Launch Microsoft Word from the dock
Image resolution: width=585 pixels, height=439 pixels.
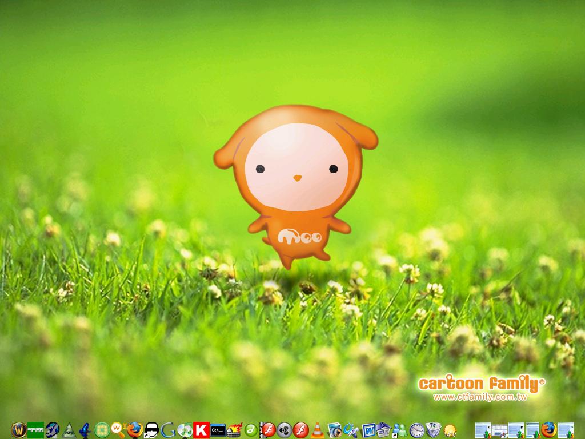coord(368,430)
